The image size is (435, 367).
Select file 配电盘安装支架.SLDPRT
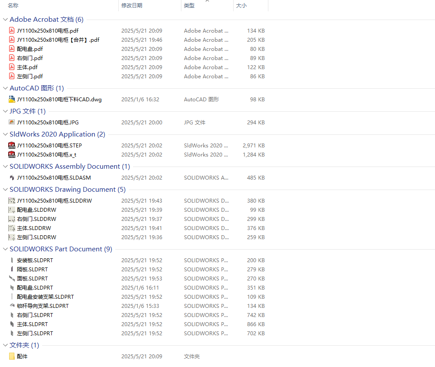click(46, 297)
